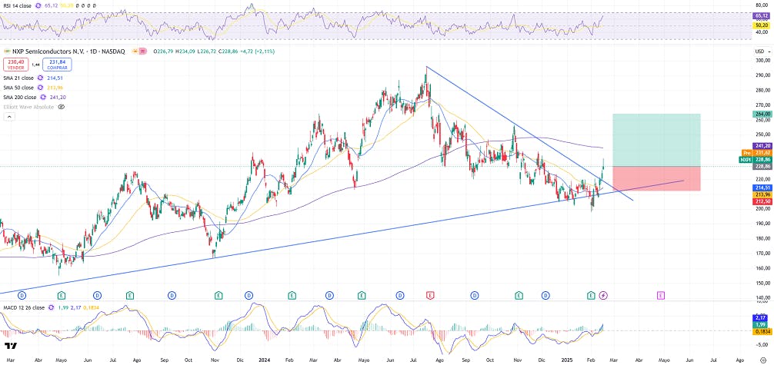Click the blue 2,17 MACD axis label
Image resolution: width=774 pixels, height=365 pixels.
761,319
